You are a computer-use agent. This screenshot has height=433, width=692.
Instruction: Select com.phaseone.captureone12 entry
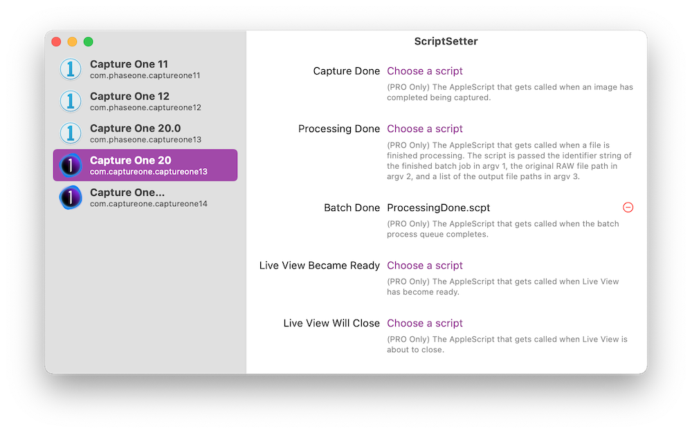[x=145, y=108]
